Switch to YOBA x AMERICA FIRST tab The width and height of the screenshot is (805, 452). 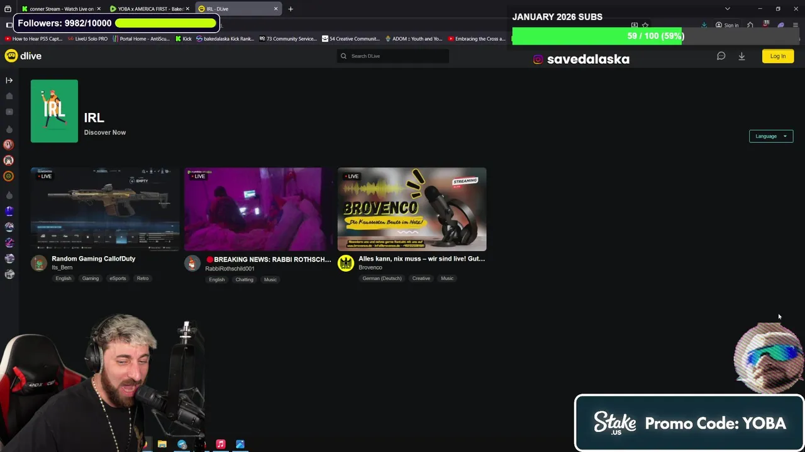click(x=150, y=9)
